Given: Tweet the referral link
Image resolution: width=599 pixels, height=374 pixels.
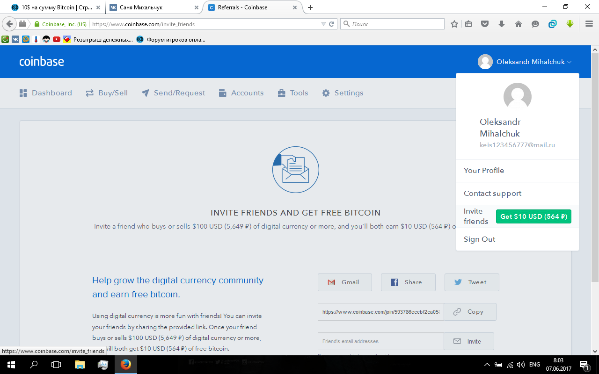Looking at the screenshot, I should (472, 282).
